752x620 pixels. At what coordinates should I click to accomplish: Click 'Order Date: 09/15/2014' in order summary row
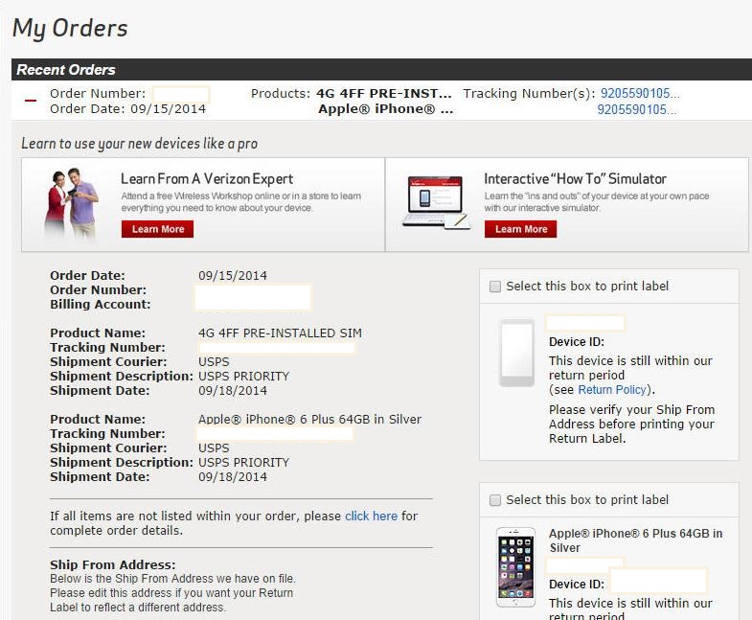tap(127, 109)
